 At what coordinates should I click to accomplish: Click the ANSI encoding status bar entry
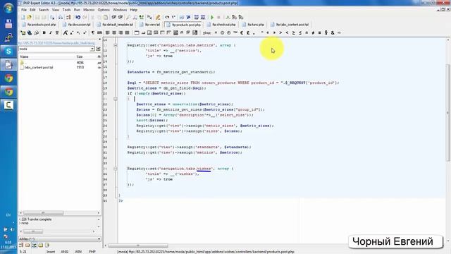pos(64,252)
